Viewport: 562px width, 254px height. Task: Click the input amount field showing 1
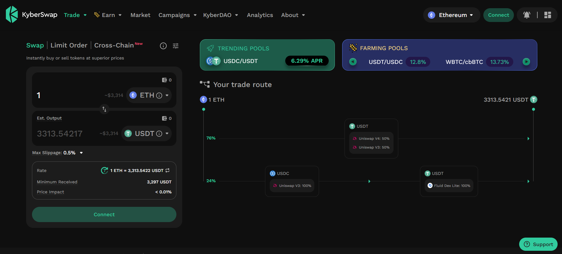[x=69, y=95]
